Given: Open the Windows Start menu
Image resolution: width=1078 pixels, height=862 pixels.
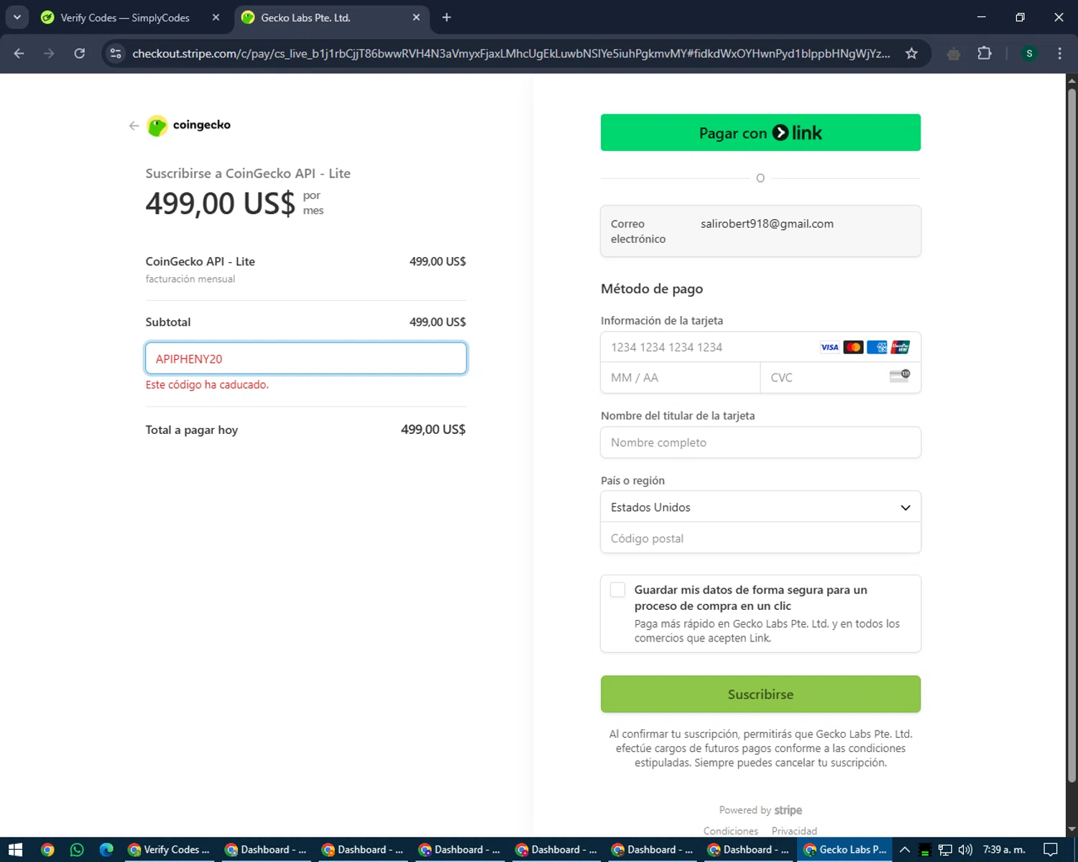Looking at the screenshot, I should point(15,850).
